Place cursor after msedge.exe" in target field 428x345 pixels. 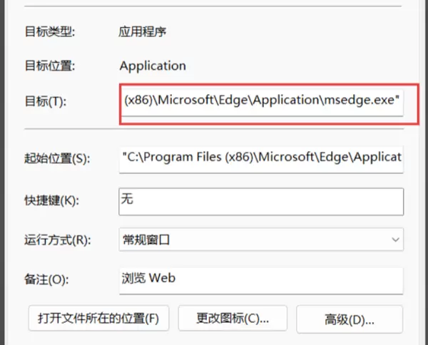pyautogui.click(x=400, y=101)
